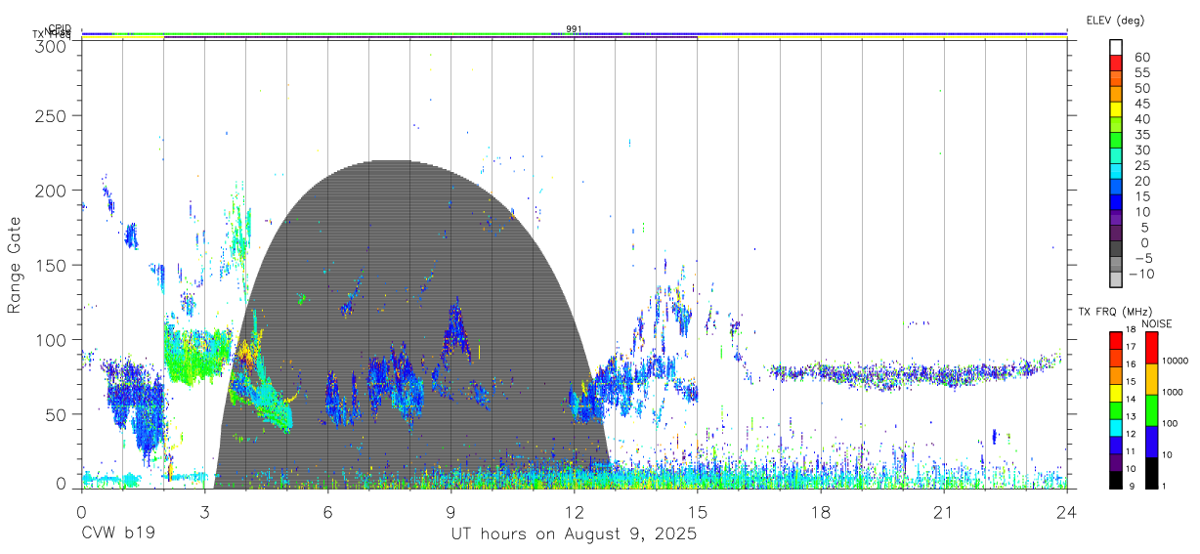Image resolution: width=1200 pixels, height=554 pixels.
Task: Click the narrow scatter band near hour 20
Action: (914, 372)
